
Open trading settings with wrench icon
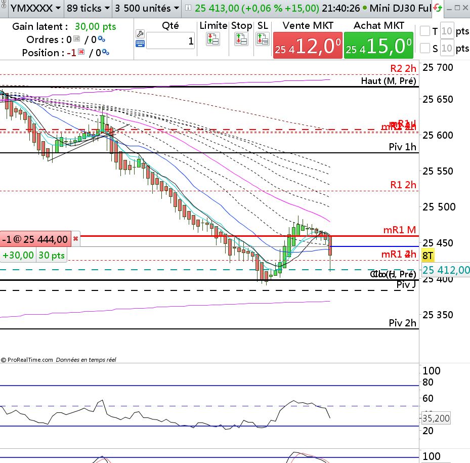[x=140, y=33]
